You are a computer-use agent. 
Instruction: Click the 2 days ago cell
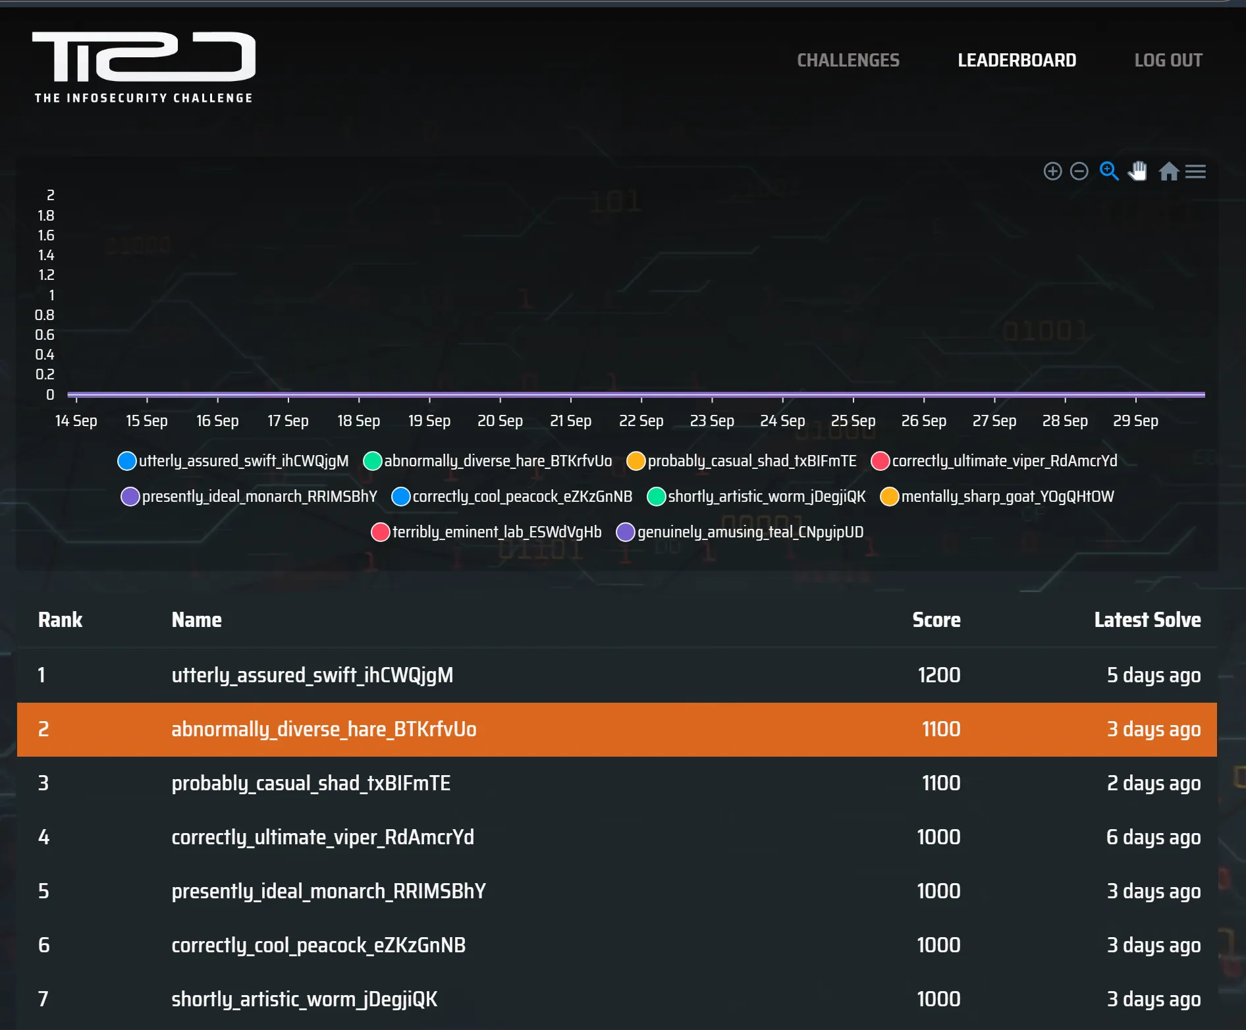[x=1154, y=783]
